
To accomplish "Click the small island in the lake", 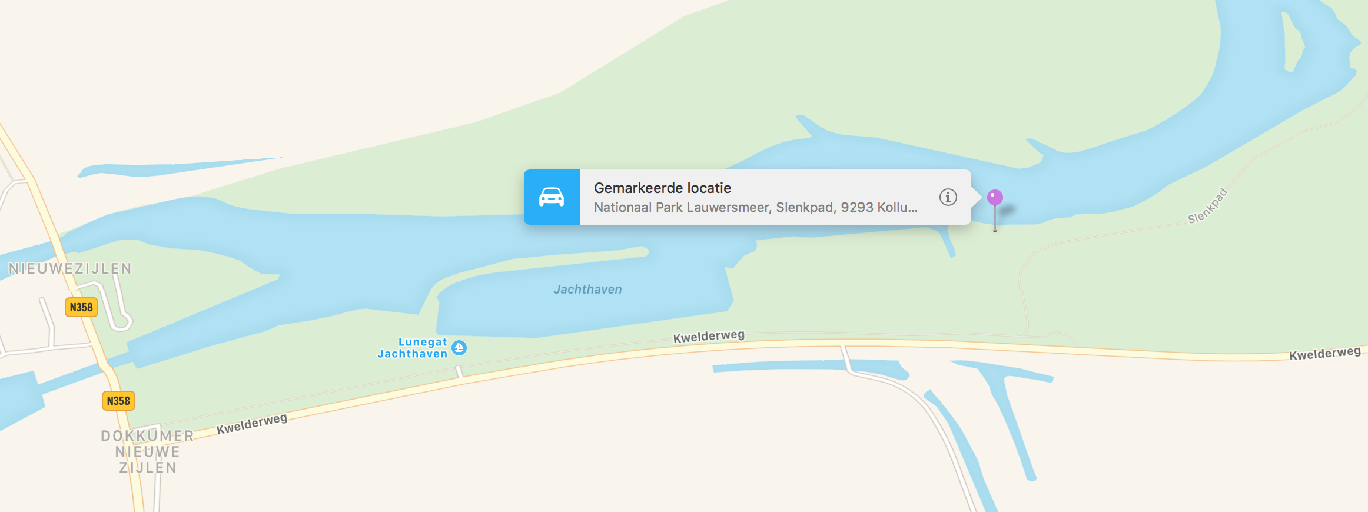I will (1293, 41).
